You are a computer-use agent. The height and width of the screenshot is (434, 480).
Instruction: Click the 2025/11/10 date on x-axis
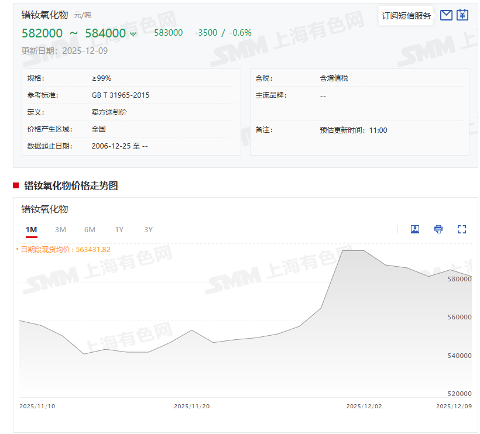pyautogui.click(x=37, y=406)
